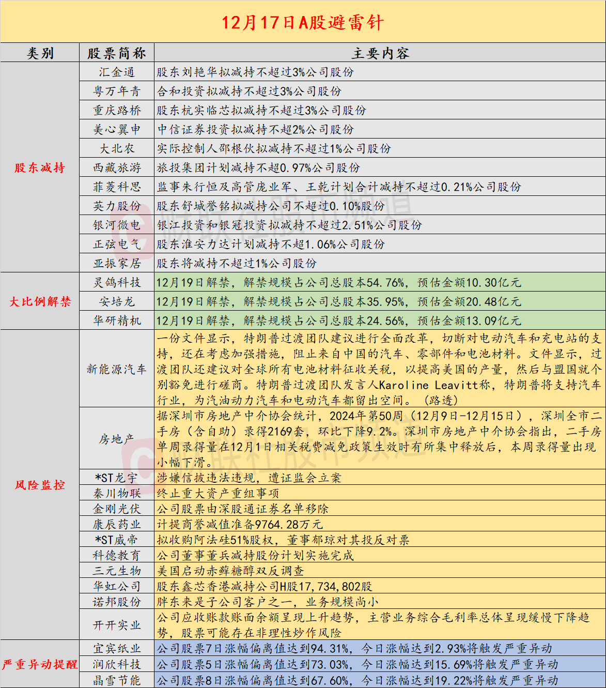Click the title 12月17日A股避雷针

pos(303,23)
